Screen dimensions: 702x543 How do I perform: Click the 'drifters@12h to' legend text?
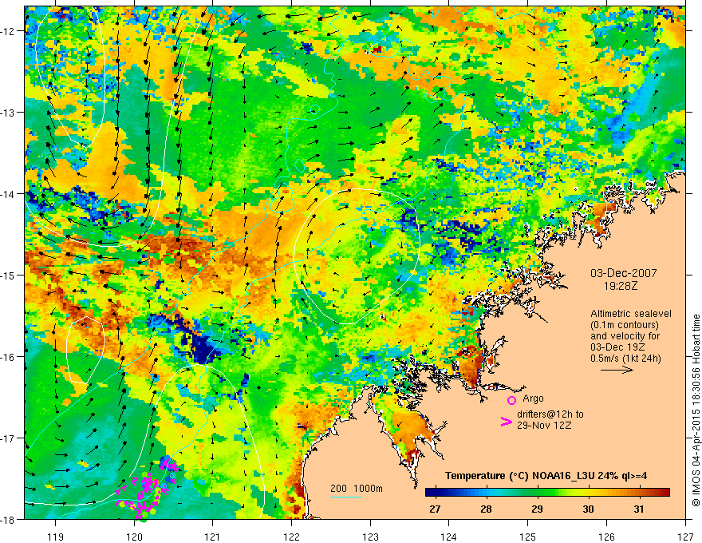click(550, 414)
